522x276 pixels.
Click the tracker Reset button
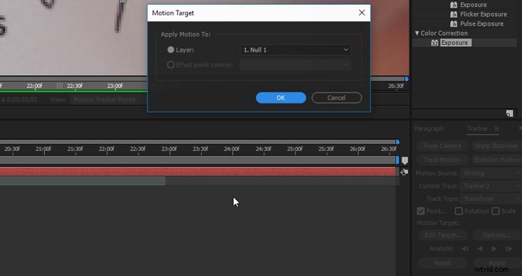(x=442, y=263)
